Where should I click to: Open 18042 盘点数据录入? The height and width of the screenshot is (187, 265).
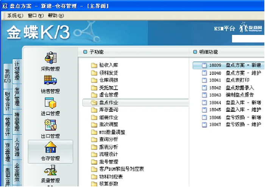[228, 88]
